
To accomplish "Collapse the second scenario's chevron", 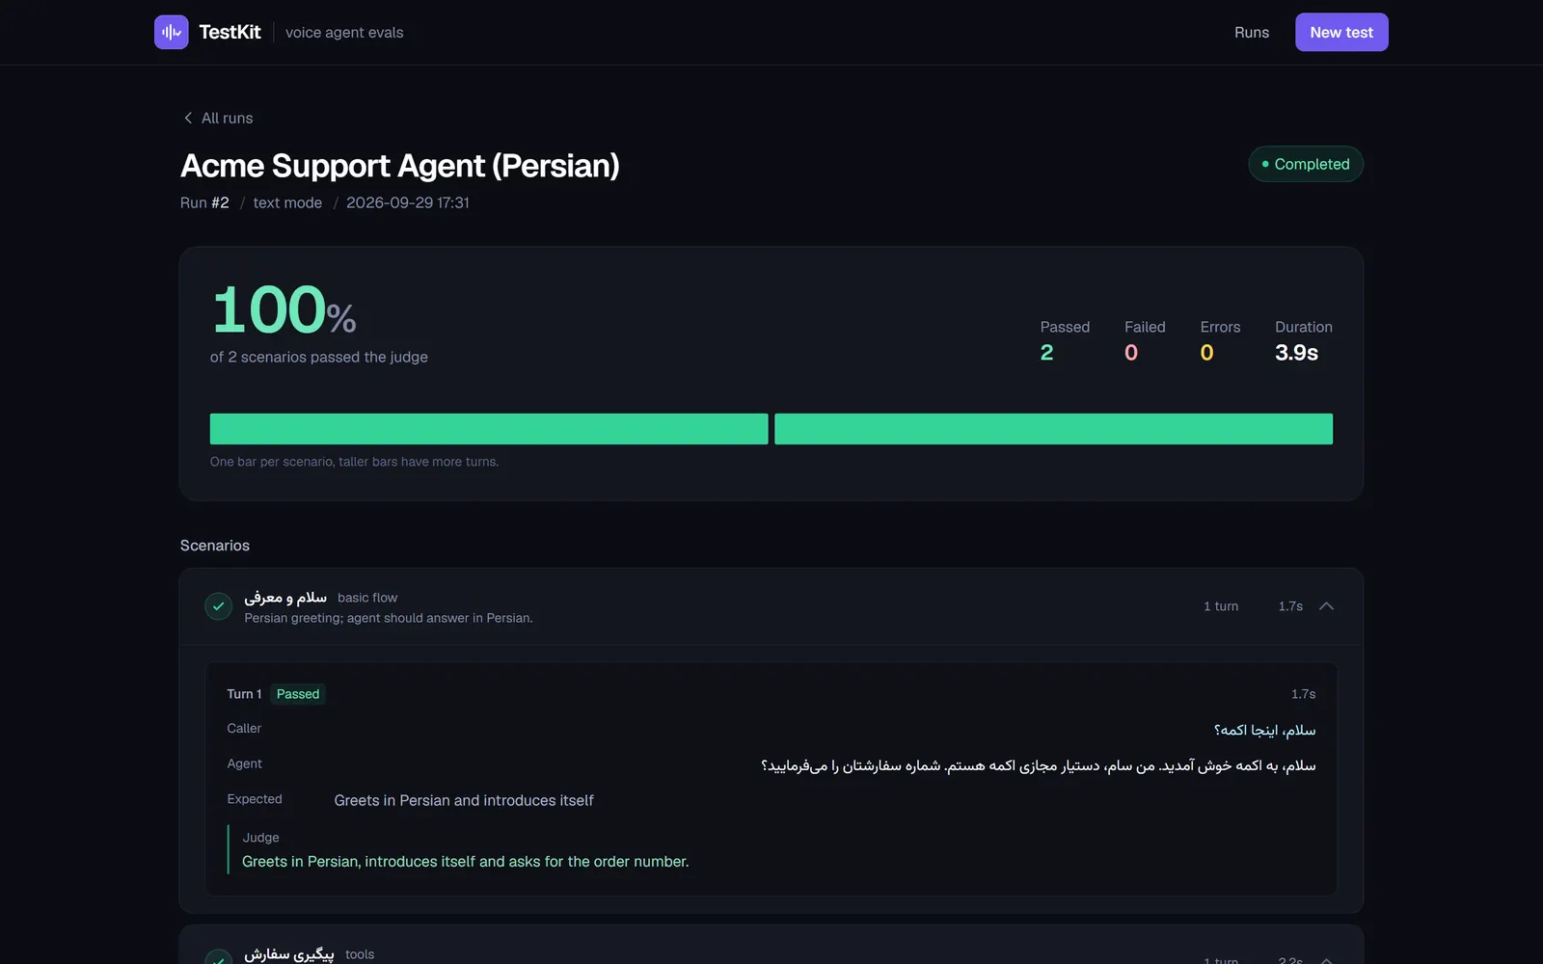I will [x=1326, y=960].
